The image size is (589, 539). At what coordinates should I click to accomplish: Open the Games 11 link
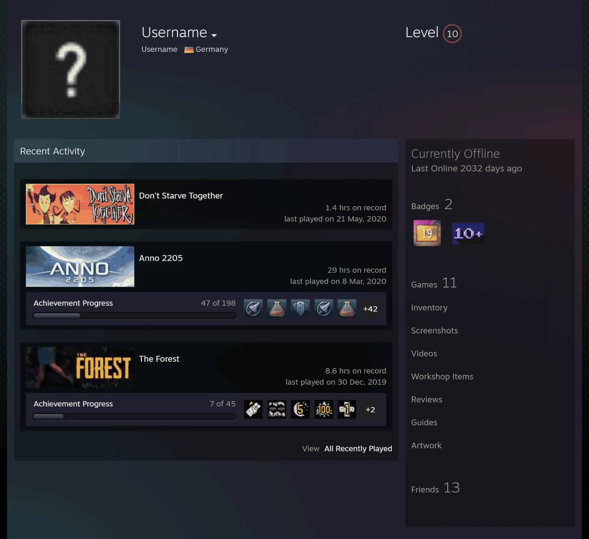(434, 283)
